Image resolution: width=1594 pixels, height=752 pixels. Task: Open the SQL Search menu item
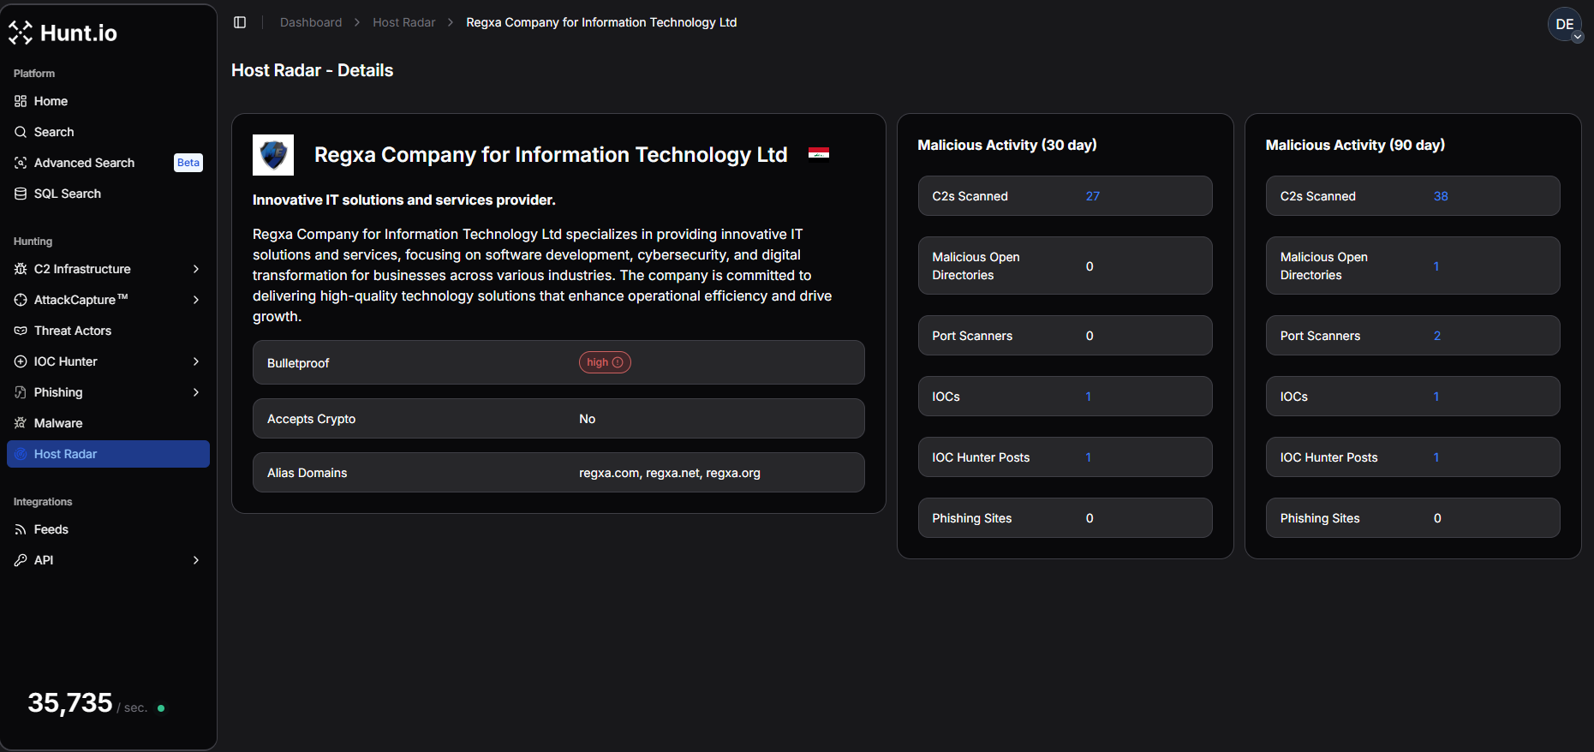108,194
